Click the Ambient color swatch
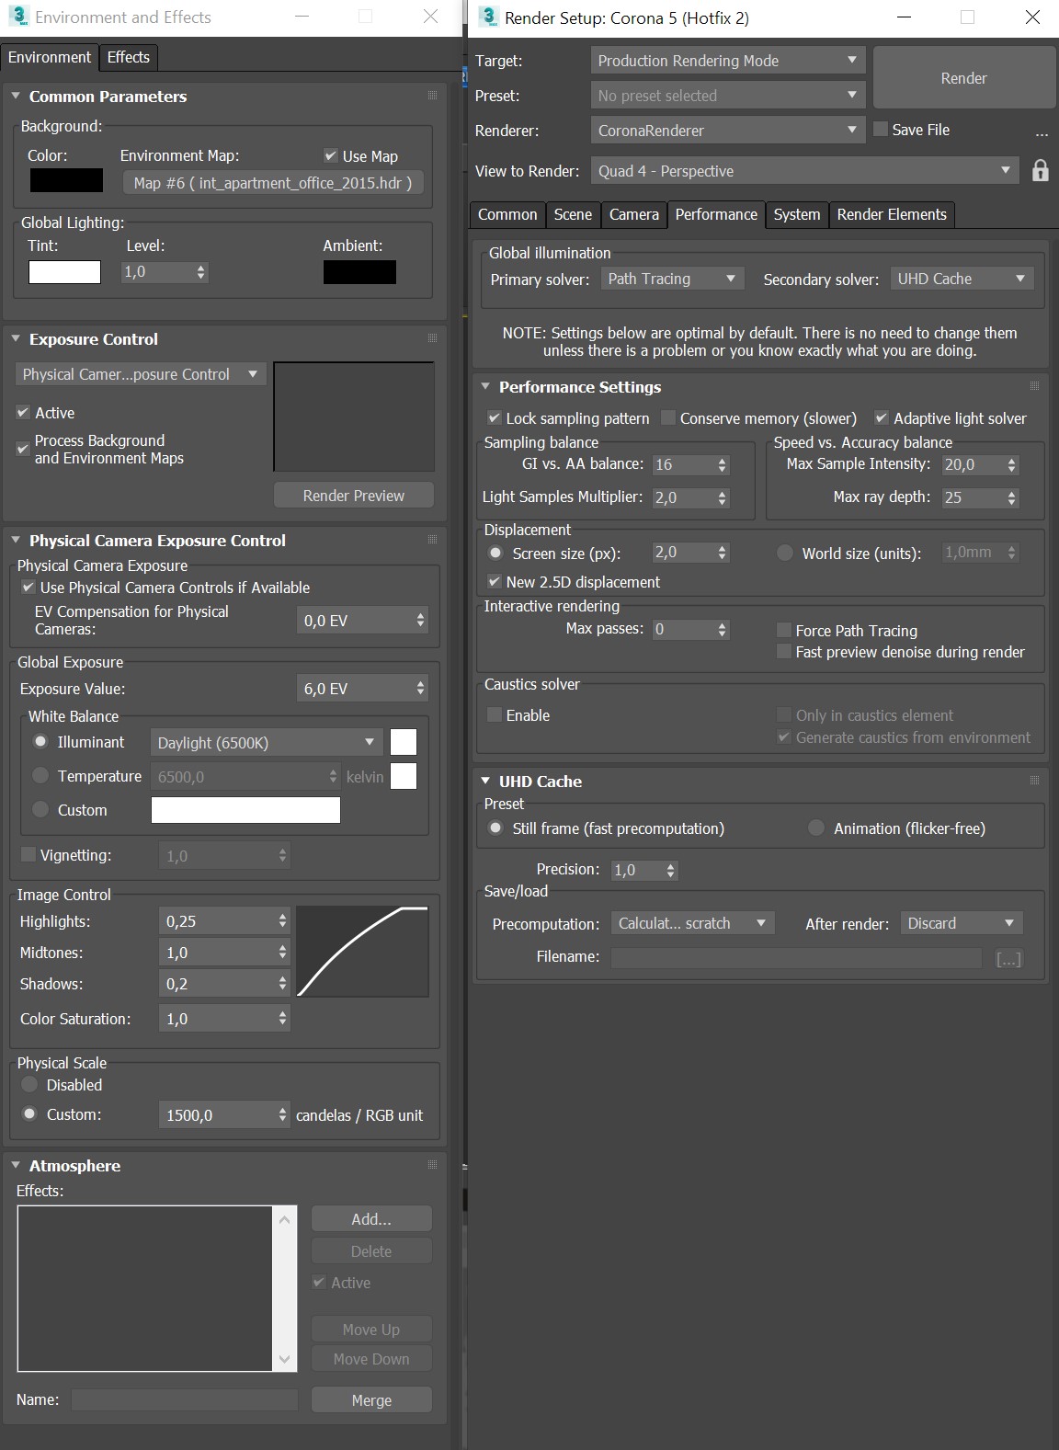This screenshot has height=1450, width=1059. pos(359,272)
